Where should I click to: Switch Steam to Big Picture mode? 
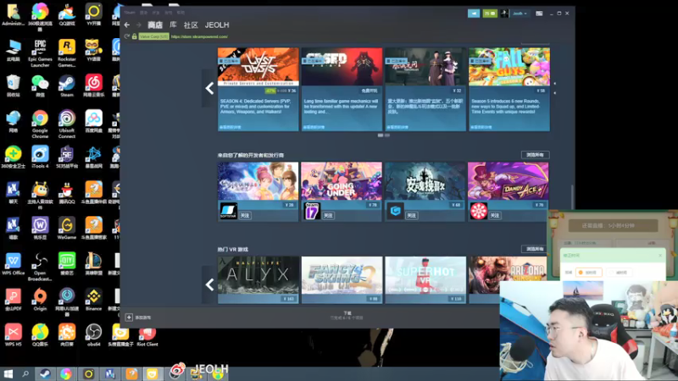click(539, 14)
